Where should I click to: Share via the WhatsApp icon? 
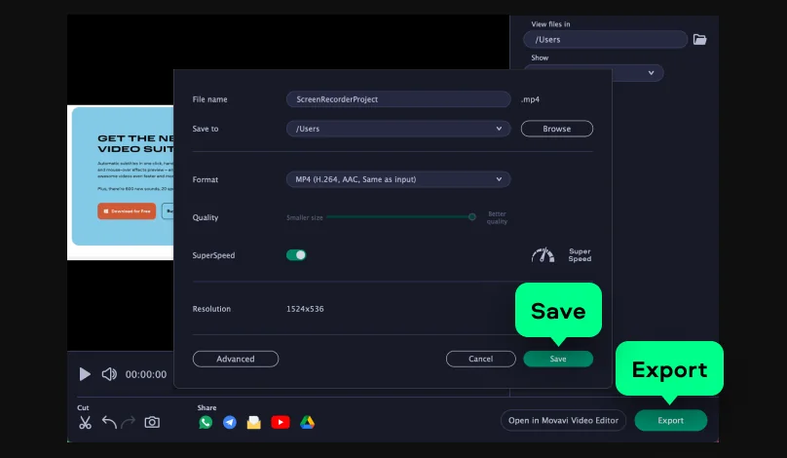point(206,422)
